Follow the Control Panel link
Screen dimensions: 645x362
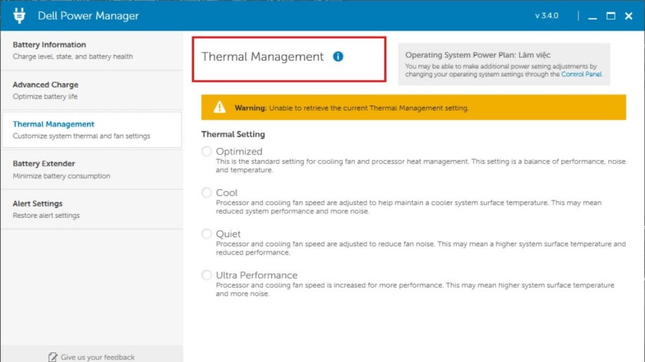tap(581, 75)
